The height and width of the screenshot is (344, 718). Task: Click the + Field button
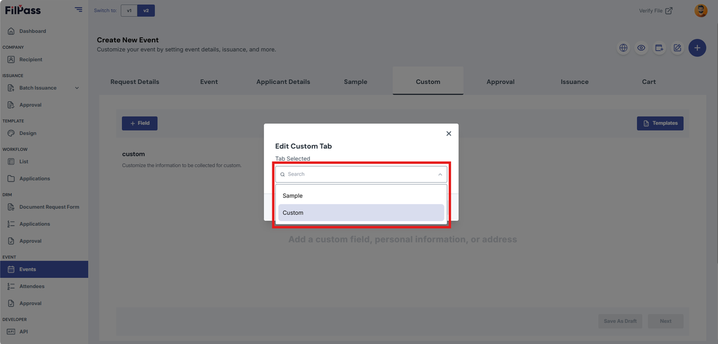coord(139,123)
